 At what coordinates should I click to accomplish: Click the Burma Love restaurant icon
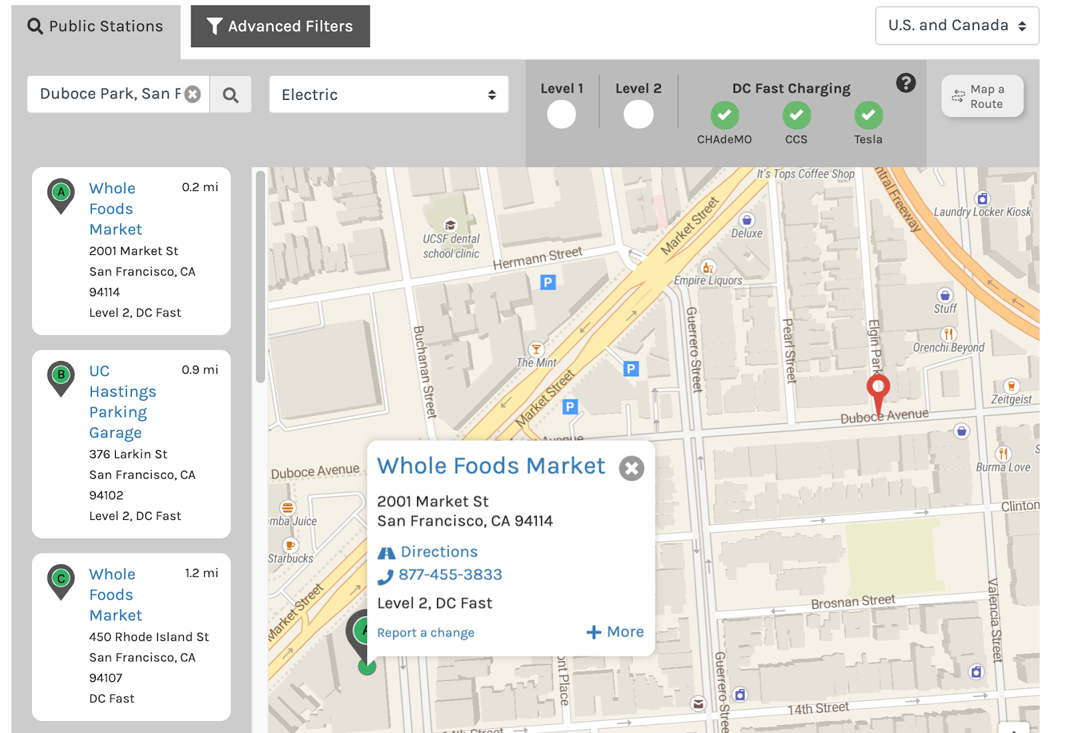pyautogui.click(x=1003, y=453)
